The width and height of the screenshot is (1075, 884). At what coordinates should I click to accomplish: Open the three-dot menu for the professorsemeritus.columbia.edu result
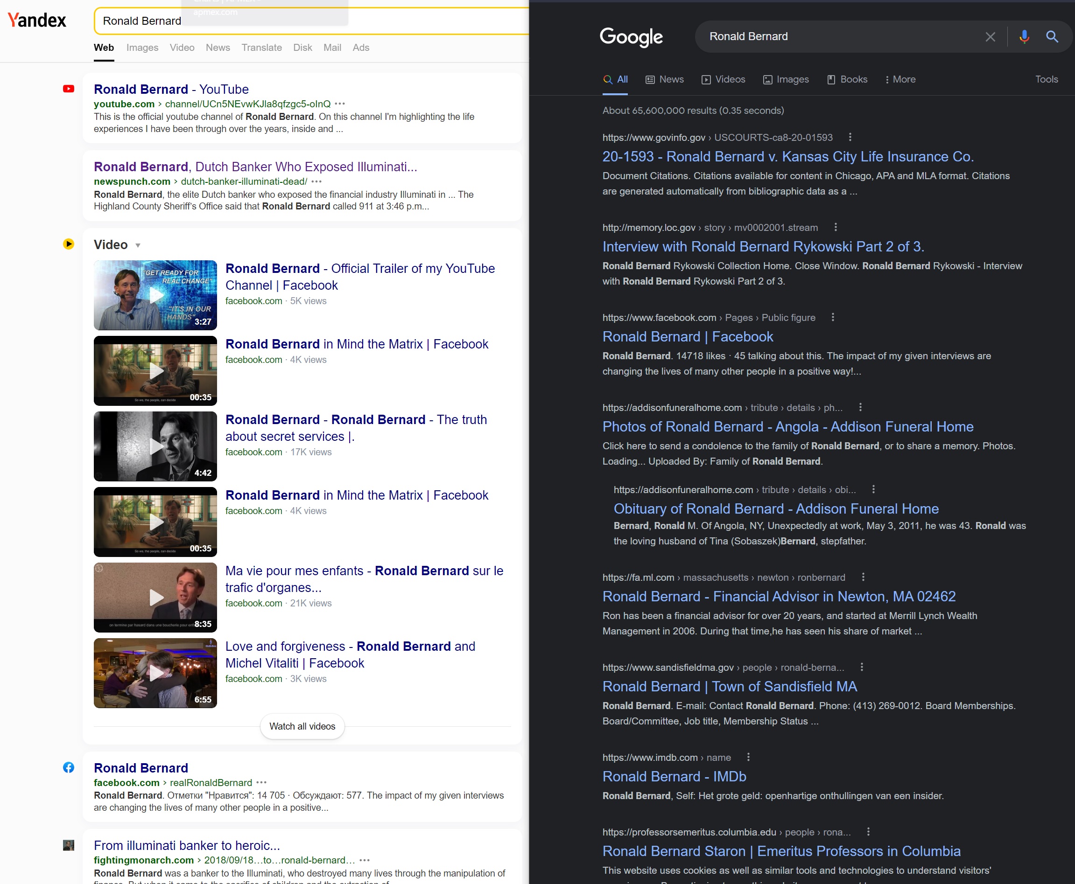(x=868, y=832)
